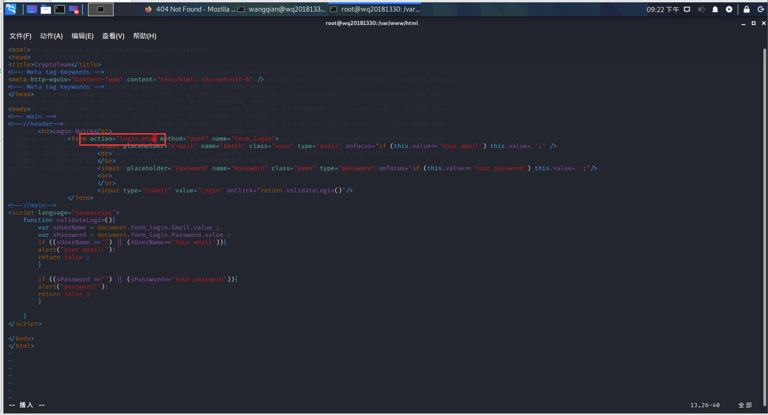Click the <!--//header--> comment line

pyautogui.click(x=36, y=124)
